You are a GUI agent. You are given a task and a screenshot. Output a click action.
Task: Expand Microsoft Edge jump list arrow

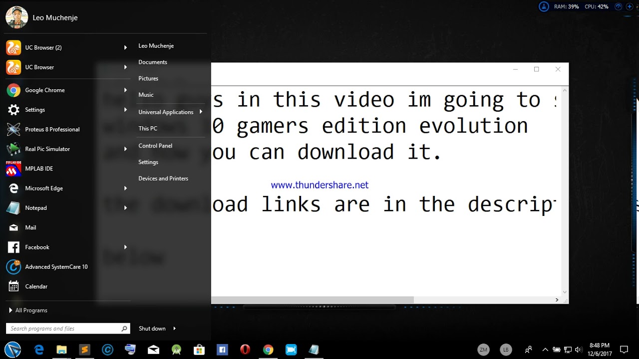pos(126,188)
